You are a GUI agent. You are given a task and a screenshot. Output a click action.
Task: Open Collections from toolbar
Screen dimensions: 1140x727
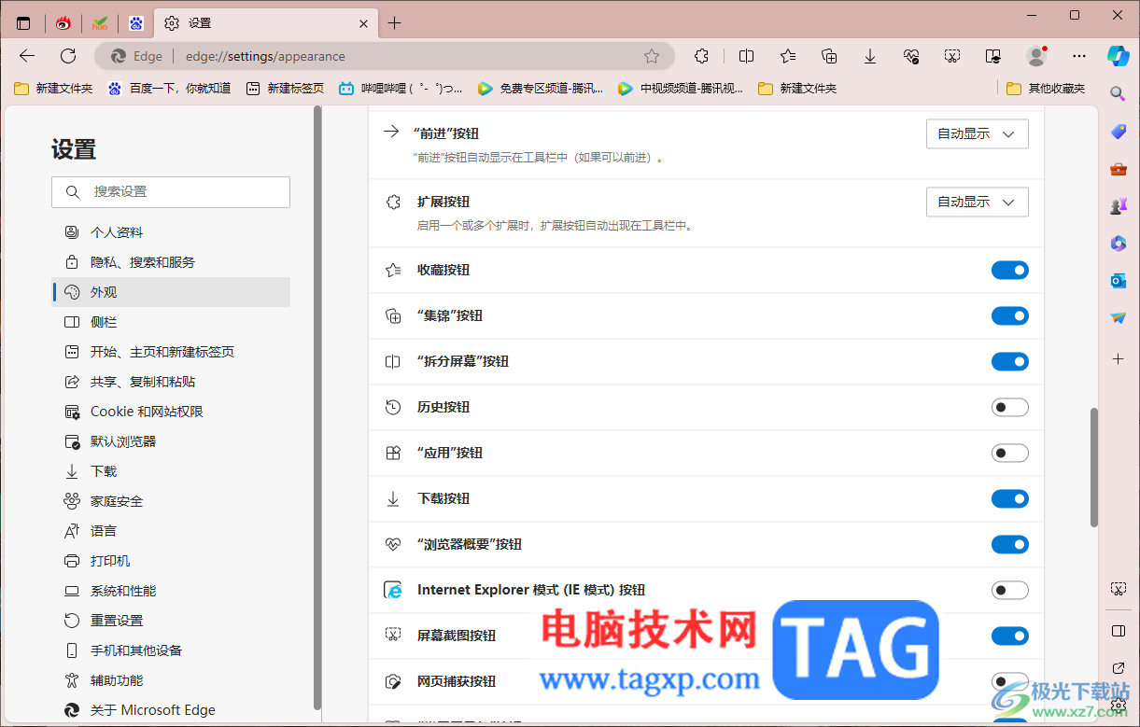click(829, 56)
